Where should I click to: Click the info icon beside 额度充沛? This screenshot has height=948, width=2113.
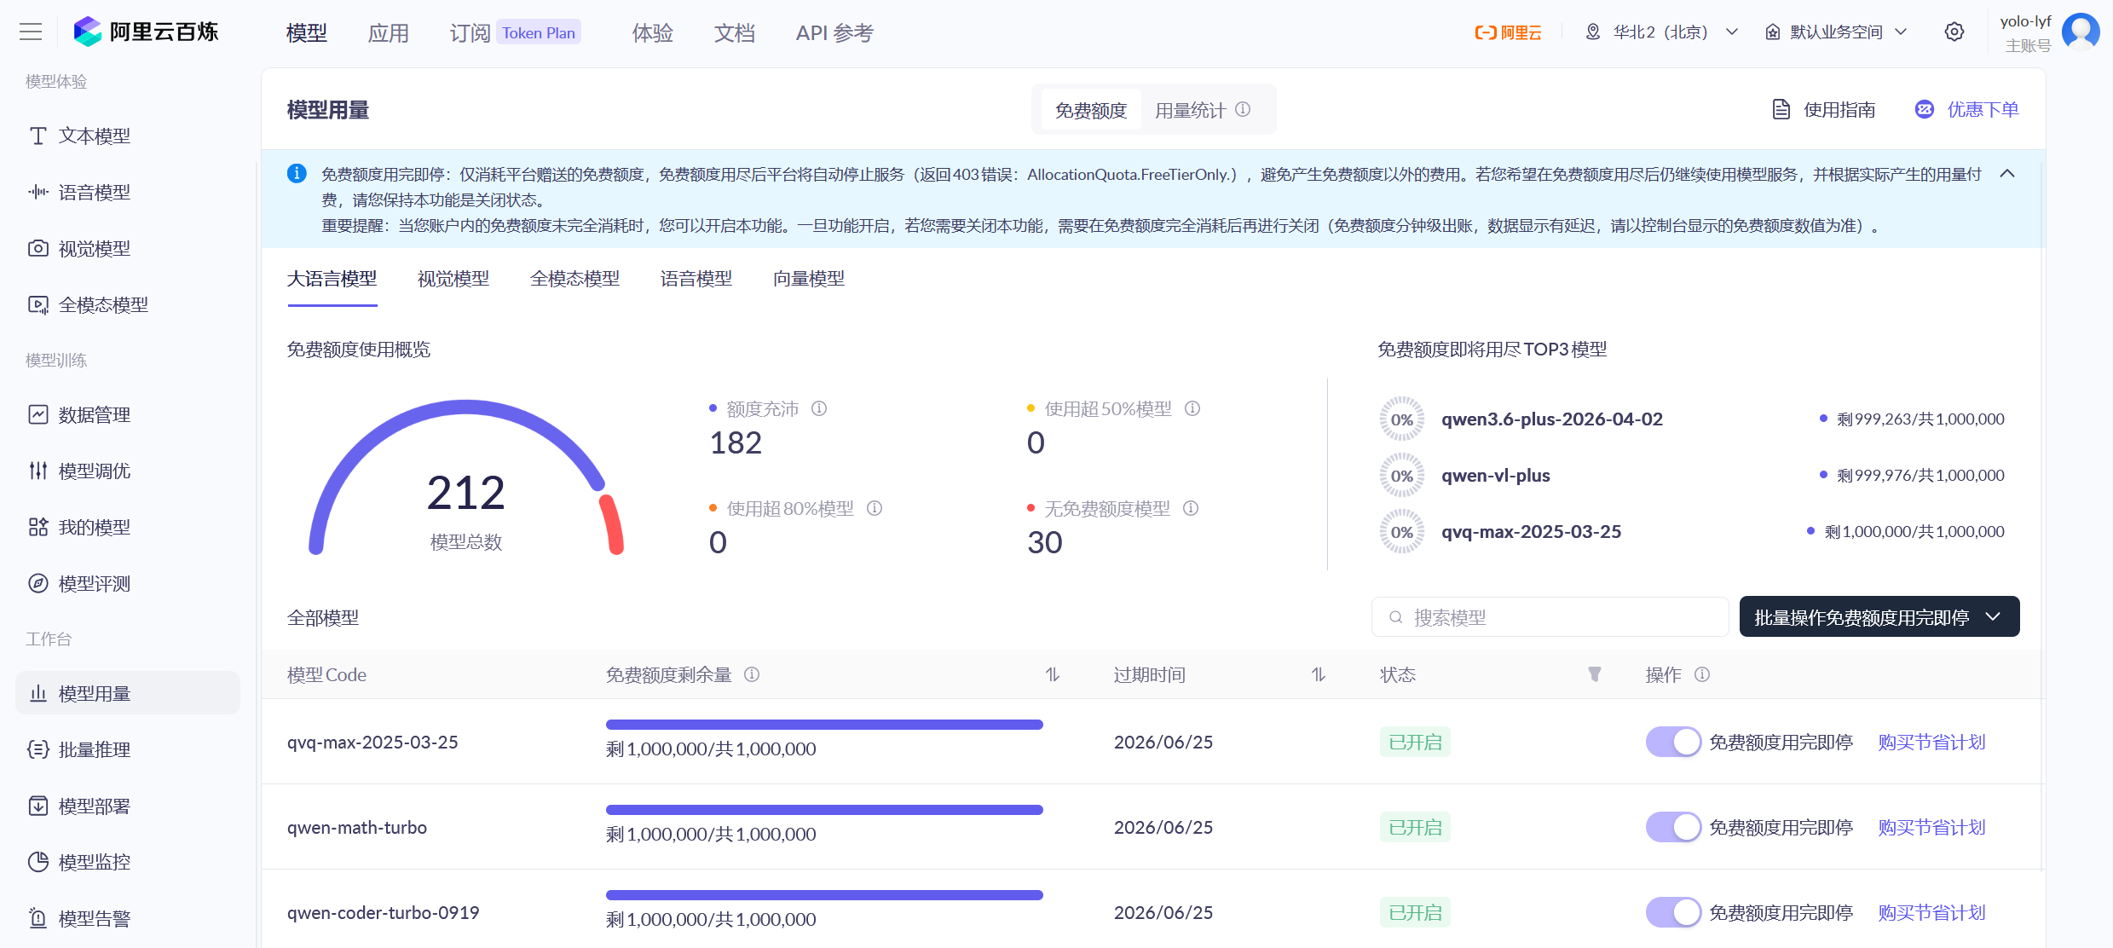coord(819,408)
